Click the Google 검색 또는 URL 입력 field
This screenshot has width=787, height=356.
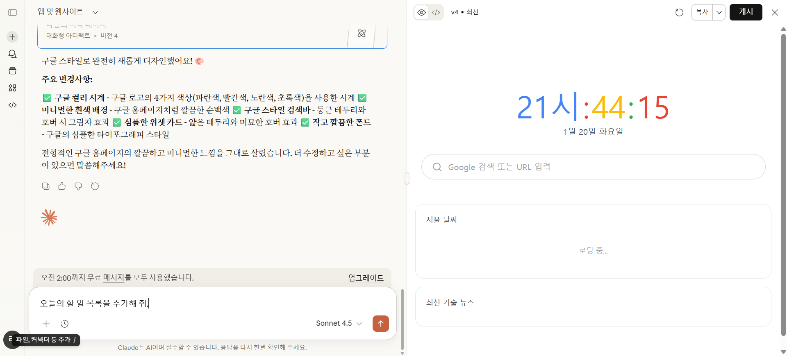(593, 167)
